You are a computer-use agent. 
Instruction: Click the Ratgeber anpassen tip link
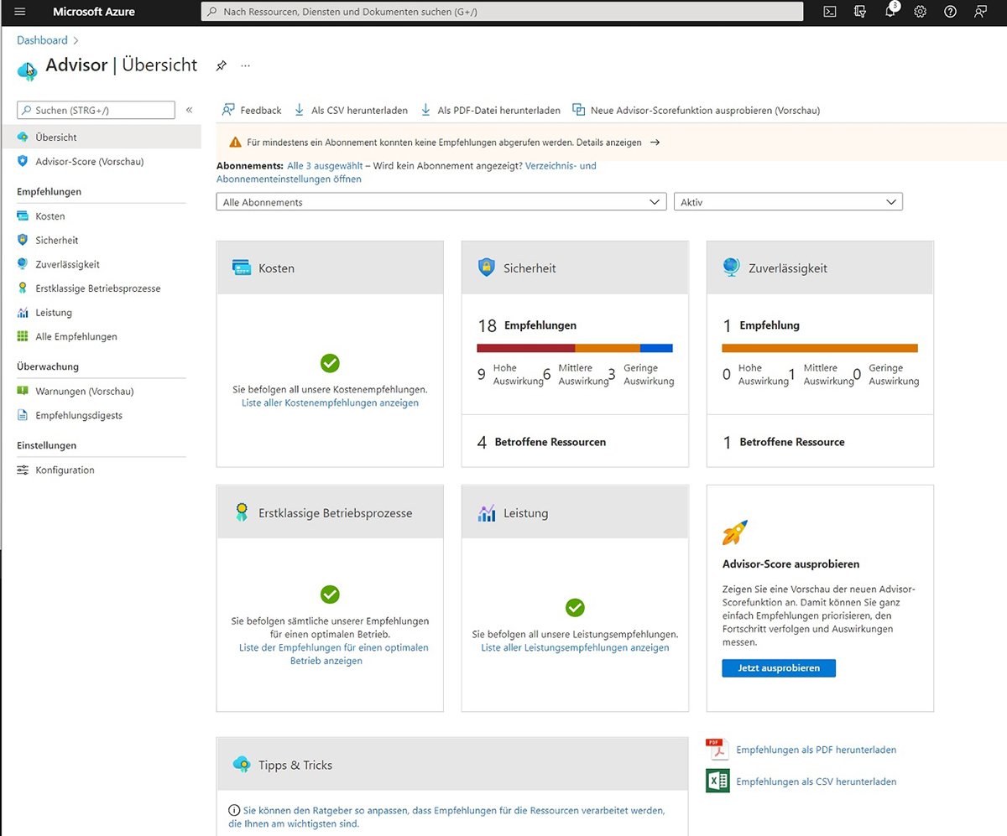(x=446, y=817)
